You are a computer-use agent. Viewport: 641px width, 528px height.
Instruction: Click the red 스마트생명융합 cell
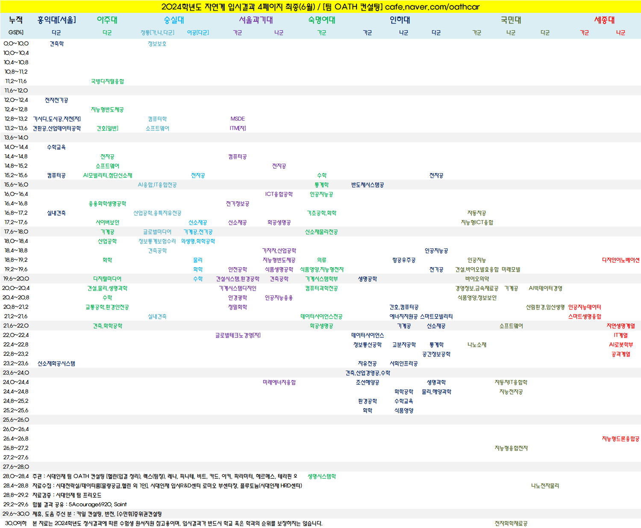click(585, 316)
